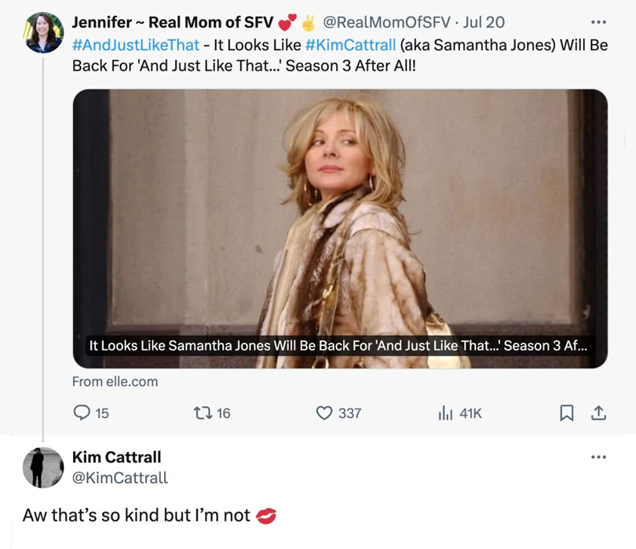Show the reply count of 15
The height and width of the screenshot is (549, 636).
tap(101, 413)
